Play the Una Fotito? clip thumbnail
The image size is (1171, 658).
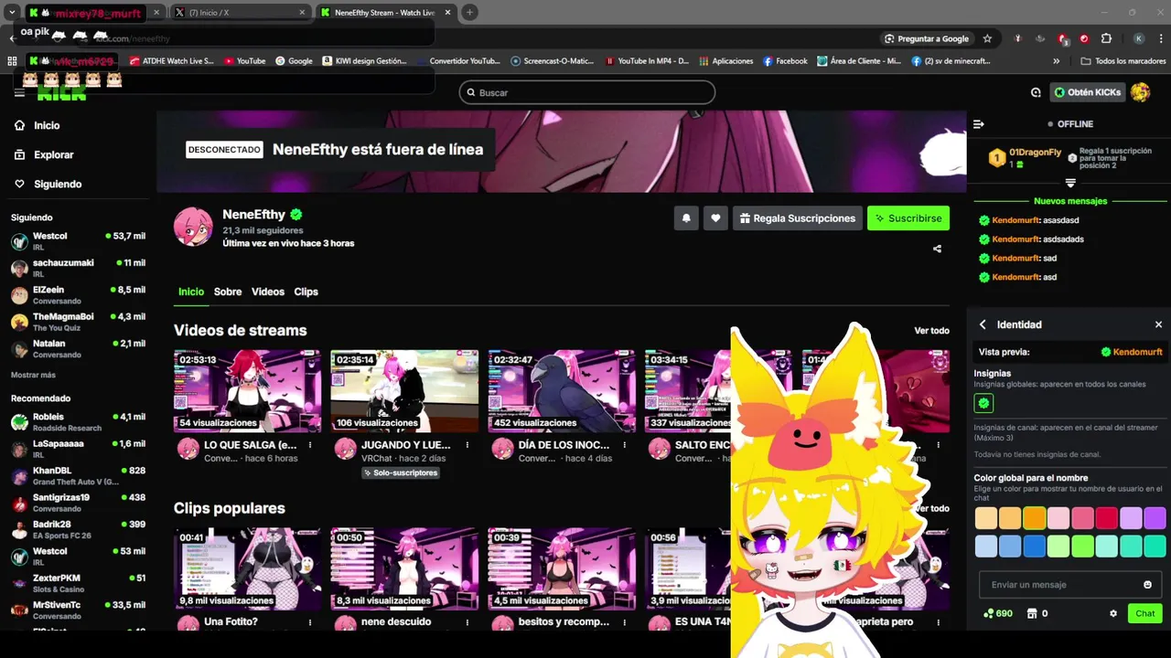[x=248, y=568]
